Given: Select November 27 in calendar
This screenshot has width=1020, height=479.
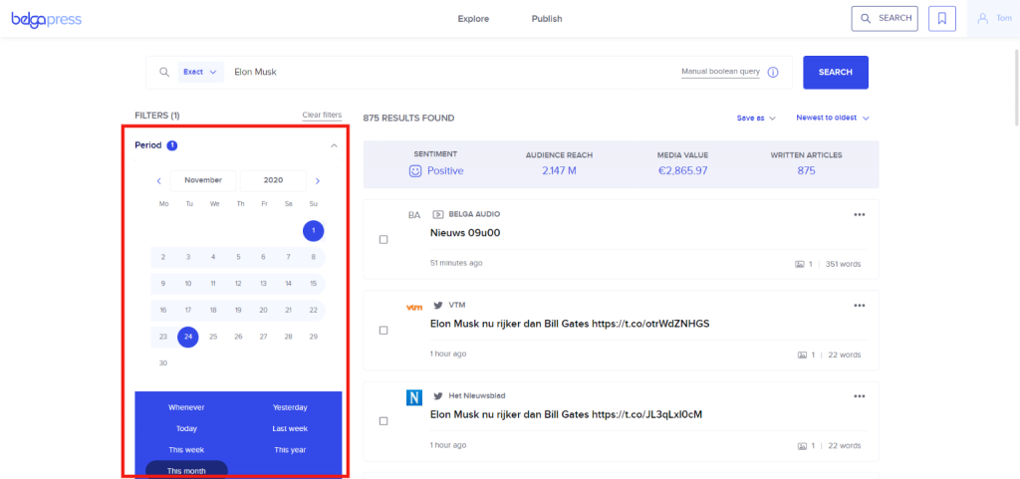Looking at the screenshot, I should tap(263, 337).
